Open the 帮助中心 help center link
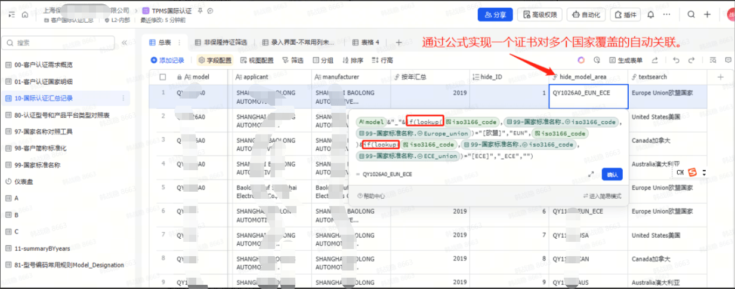 (370, 196)
